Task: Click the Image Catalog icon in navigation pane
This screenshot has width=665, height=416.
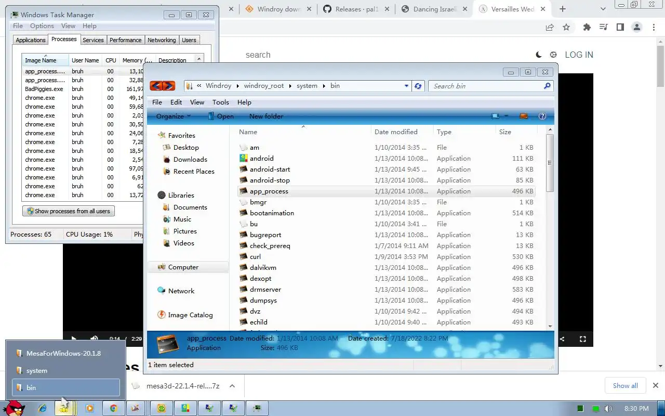Action: click(162, 315)
